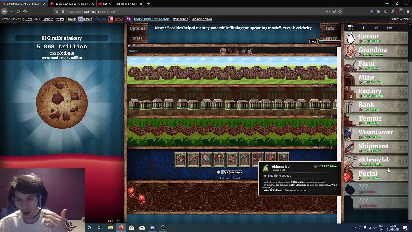Image resolution: width=412 pixels, height=232 pixels.
Task: Cast the Stretch Time spell
Action: [206, 159]
